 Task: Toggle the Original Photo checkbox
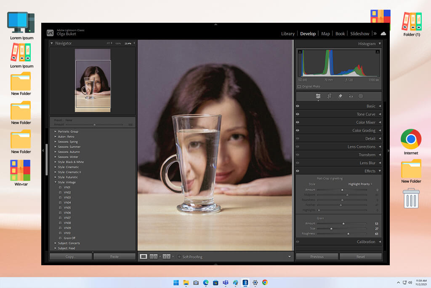(299, 86)
